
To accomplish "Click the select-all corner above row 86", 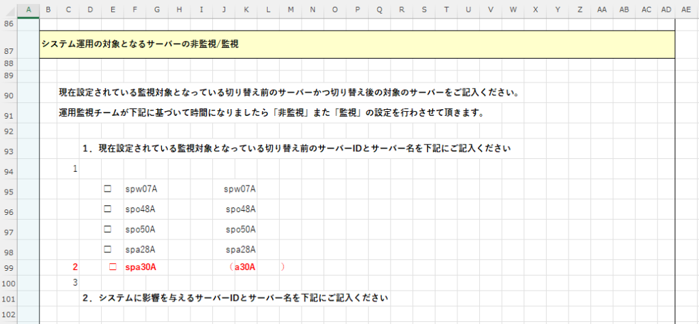I will tap(8, 9).
